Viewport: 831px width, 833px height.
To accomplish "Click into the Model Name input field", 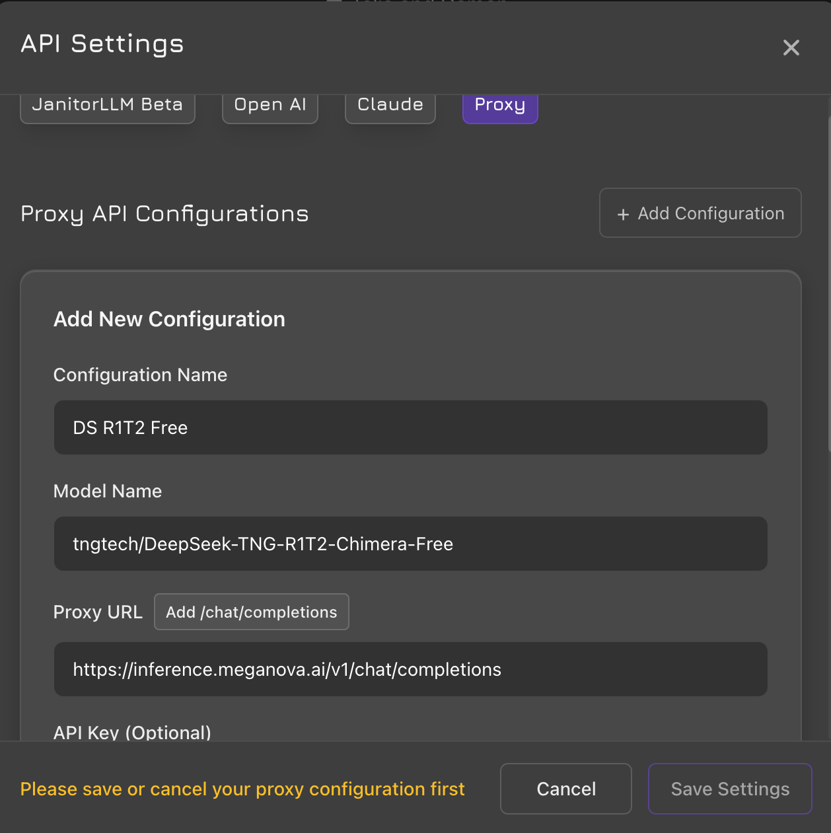I will [x=410, y=544].
